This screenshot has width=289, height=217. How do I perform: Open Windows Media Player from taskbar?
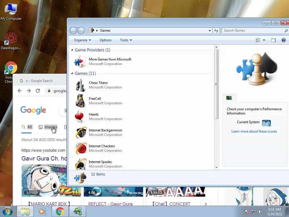click(x=42, y=211)
